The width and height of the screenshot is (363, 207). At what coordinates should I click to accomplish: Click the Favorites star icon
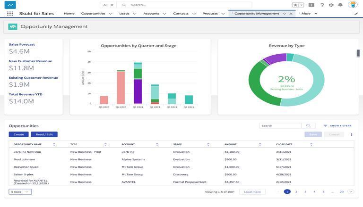pyautogui.click(x=295, y=5)
